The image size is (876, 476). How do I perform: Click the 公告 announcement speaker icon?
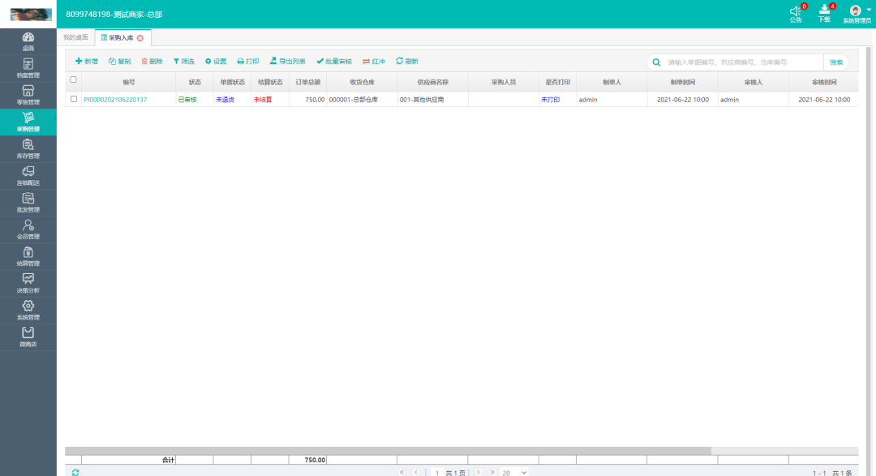pos(796,11)
